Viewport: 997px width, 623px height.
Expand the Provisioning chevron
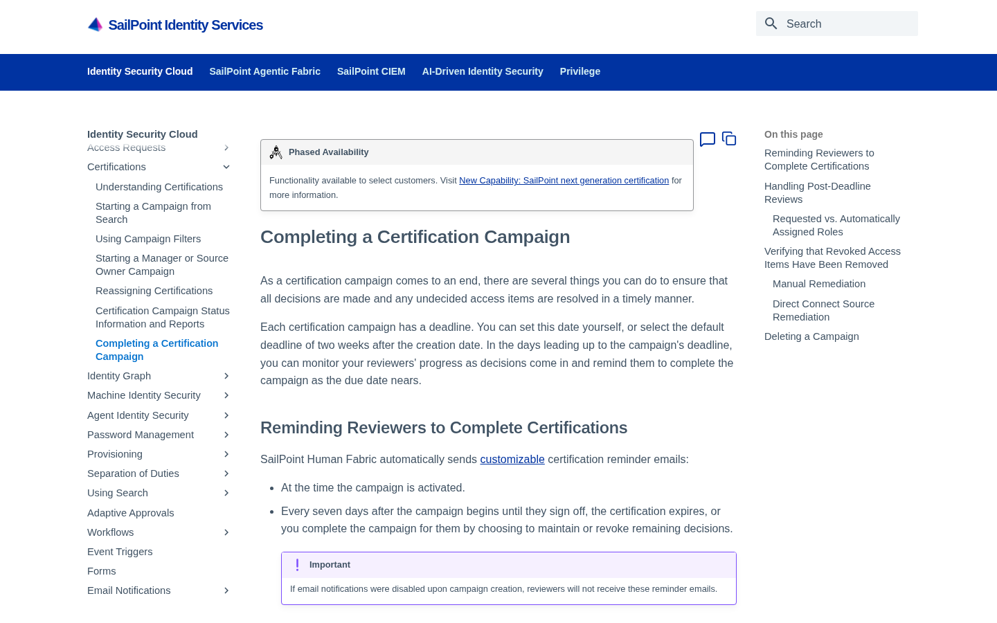click(226, 454)
